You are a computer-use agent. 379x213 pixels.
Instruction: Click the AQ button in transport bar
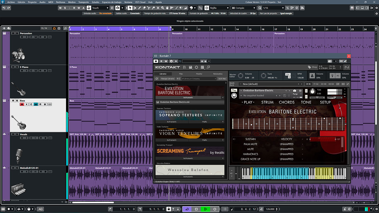point(40,209)
